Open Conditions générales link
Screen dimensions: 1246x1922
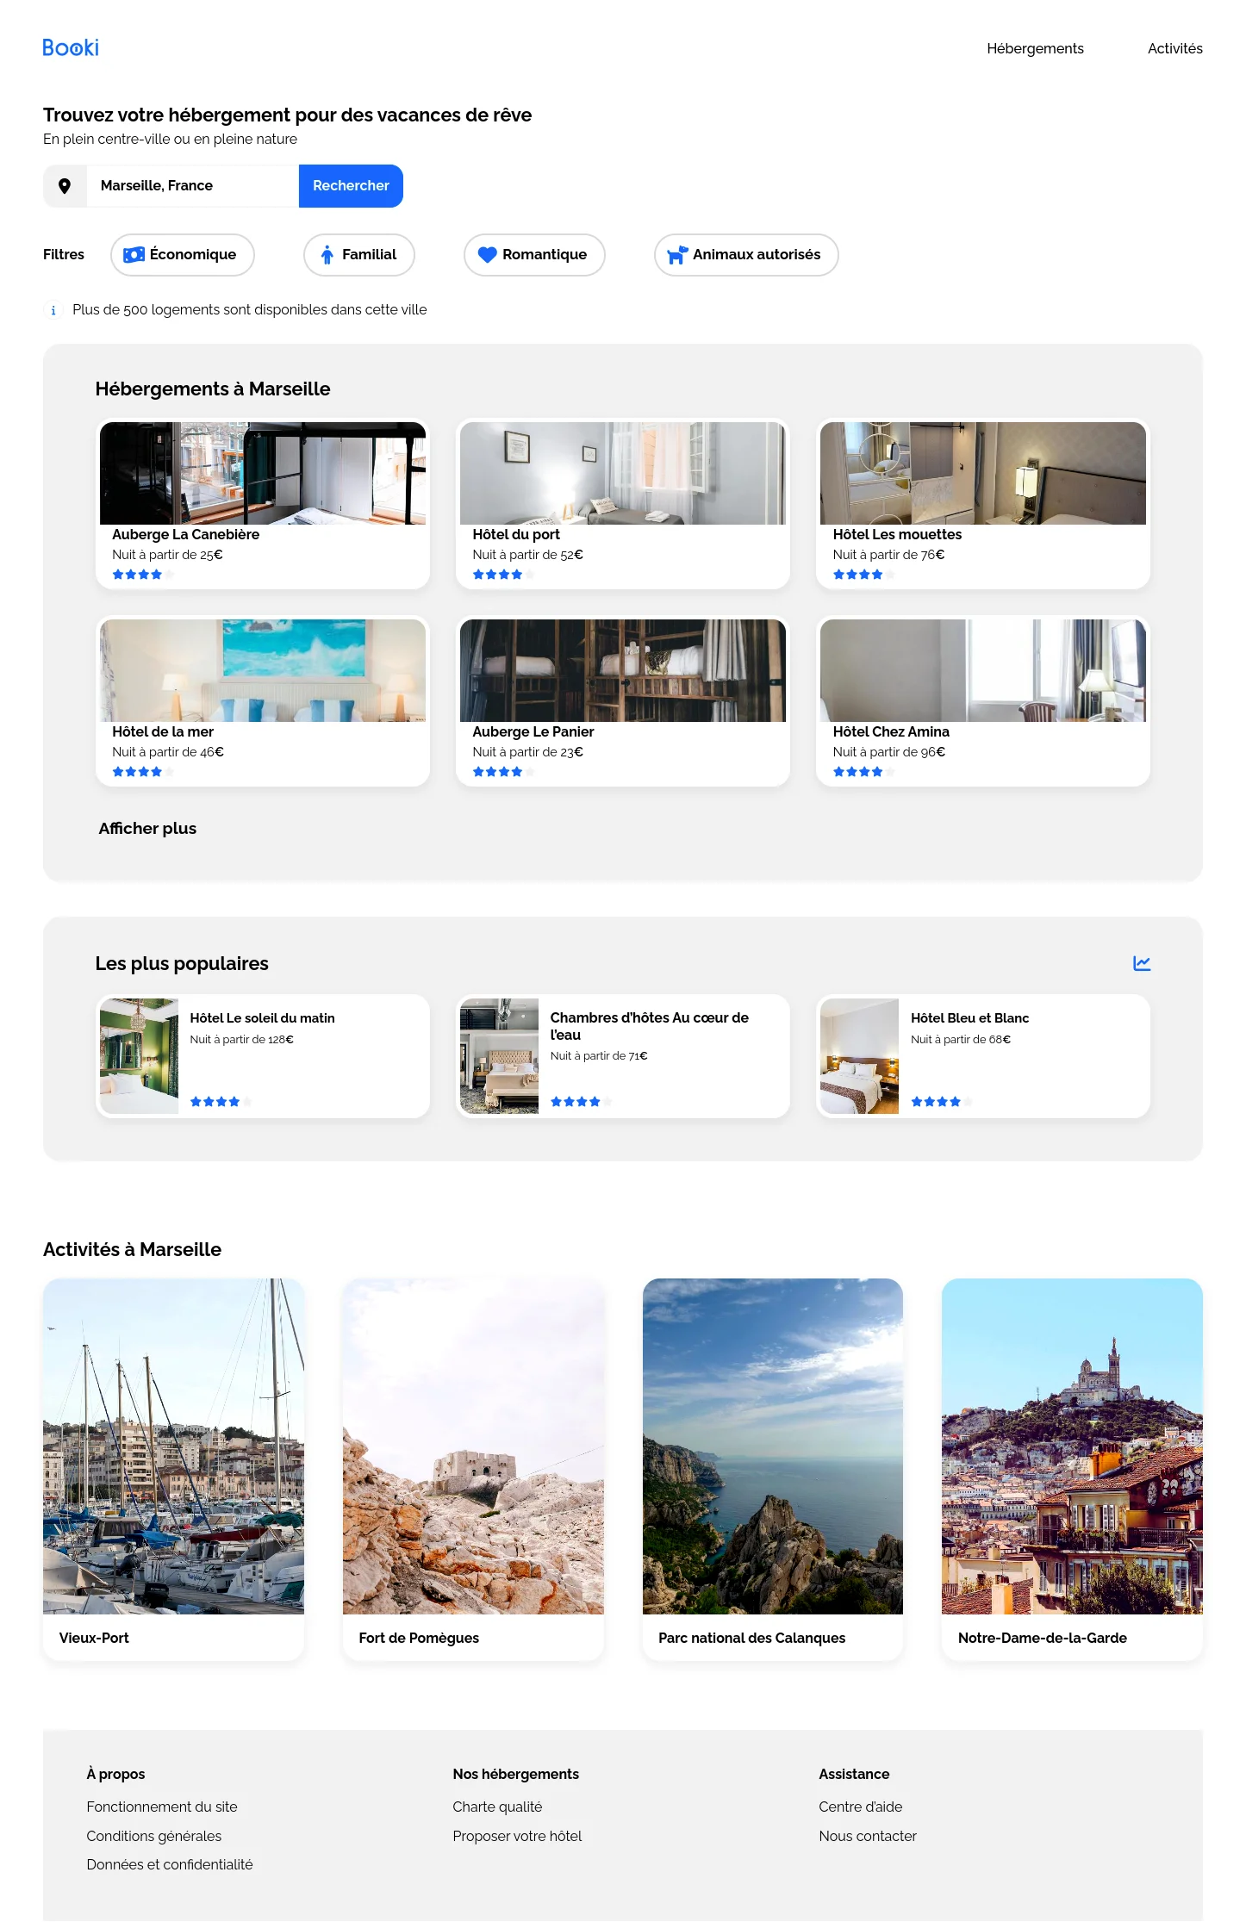pyautogui.click(x=154, y=1836)
